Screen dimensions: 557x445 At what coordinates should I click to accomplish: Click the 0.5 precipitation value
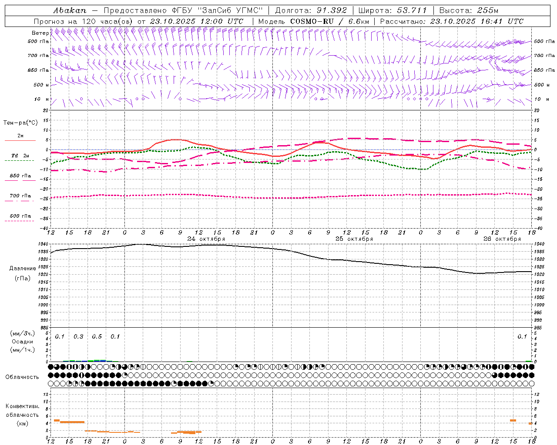[x=97, y=337]
